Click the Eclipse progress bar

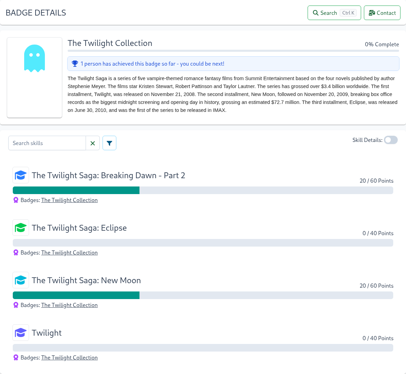coord(203,243)
